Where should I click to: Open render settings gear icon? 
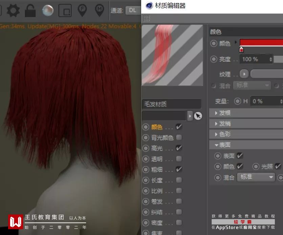[x=13, y=10]
